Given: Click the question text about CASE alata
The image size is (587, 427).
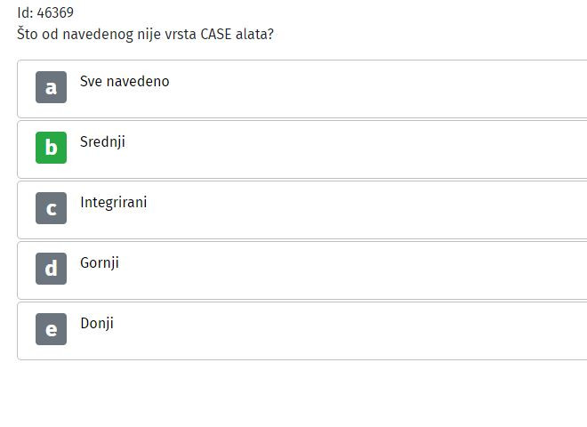Looking at the screenshot, I should (145, 34).
